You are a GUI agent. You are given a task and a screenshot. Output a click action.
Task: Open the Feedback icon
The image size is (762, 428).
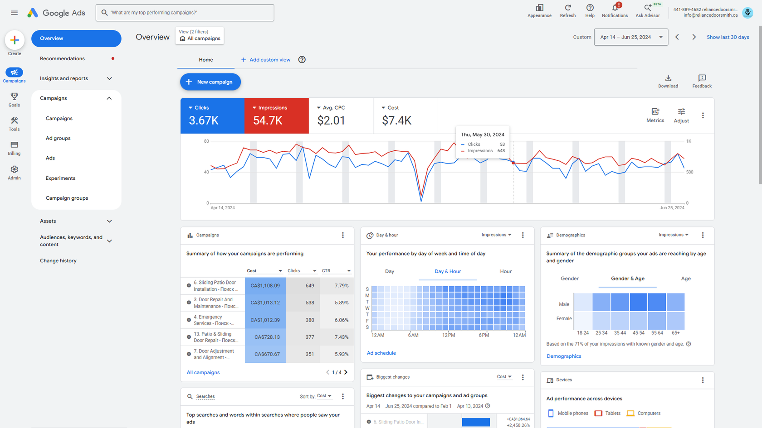coord(702,78)
